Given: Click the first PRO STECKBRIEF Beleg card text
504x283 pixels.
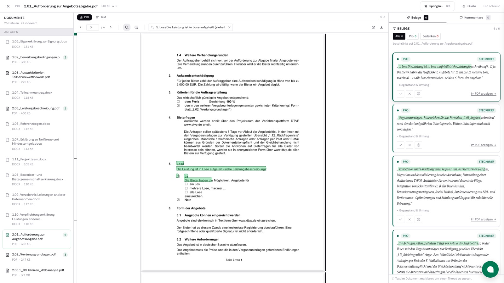Looking at the screenshot, I should [446, 72].
